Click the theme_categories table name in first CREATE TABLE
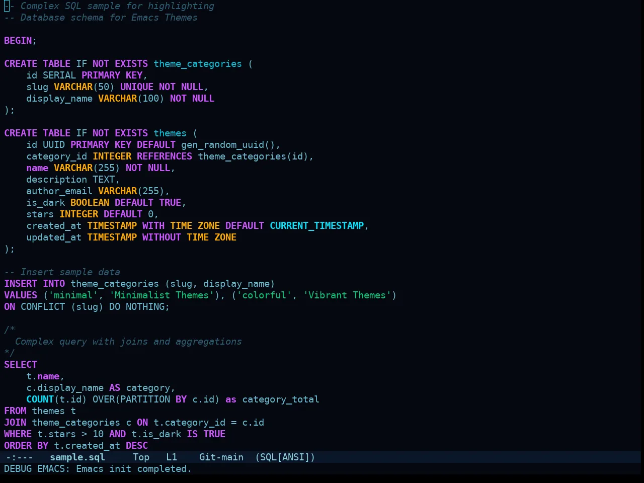 pyautogui.click(x=198, y=64)
